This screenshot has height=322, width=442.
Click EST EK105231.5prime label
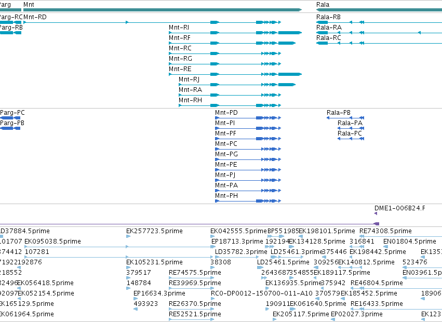[154, 262]
